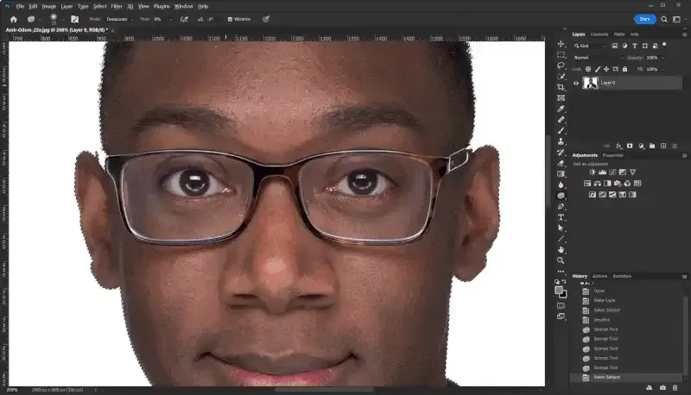691x395 pixels.
Task: Select the Frame tool
Action: click(x=561, y=98)
